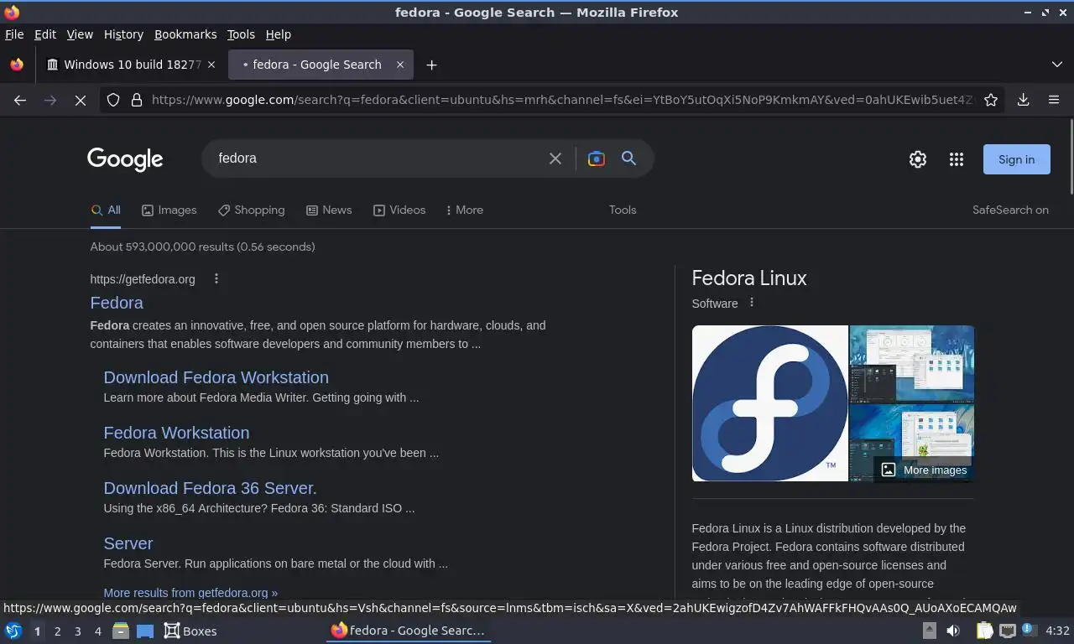Open the Edit menu
The width and height of the screenshot is (1074, 644).
click(x=45, y=34)
